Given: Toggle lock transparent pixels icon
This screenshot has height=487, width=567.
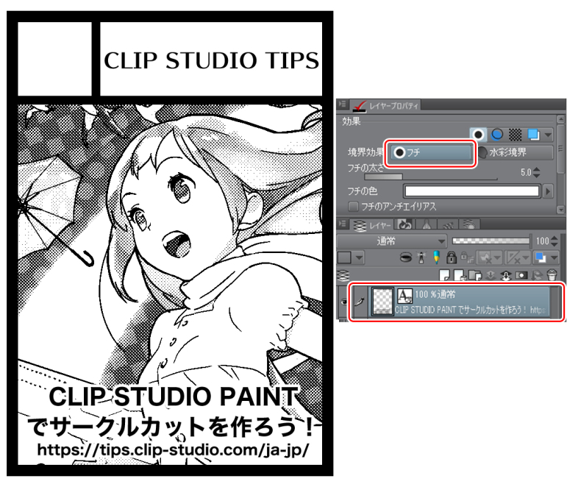Looking at the screenshot, I should [466, 257].
